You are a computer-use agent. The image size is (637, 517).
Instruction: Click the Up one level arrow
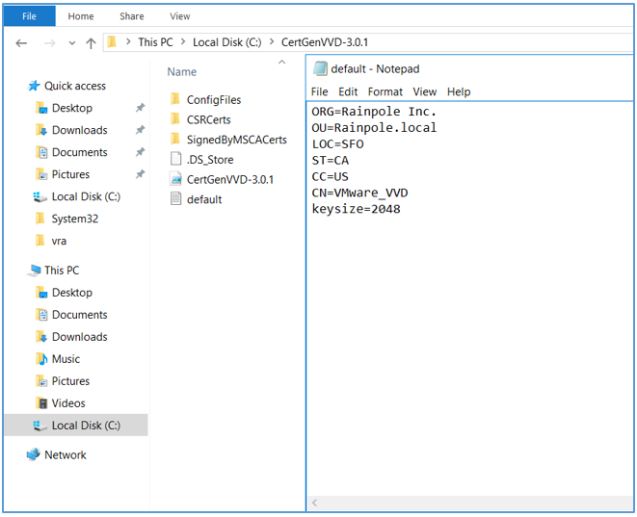coord(91,43)
